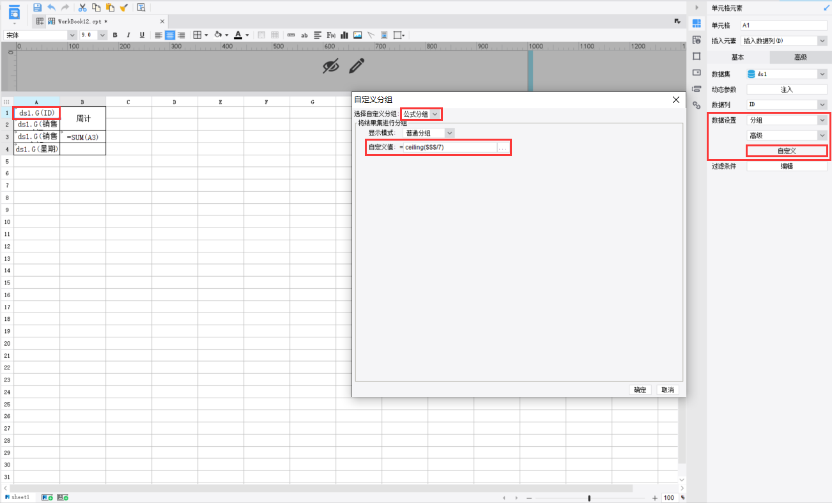Open the floating element dropdown icon
The height and width of the screenshot is (503, 832).
tap(400, 35)
